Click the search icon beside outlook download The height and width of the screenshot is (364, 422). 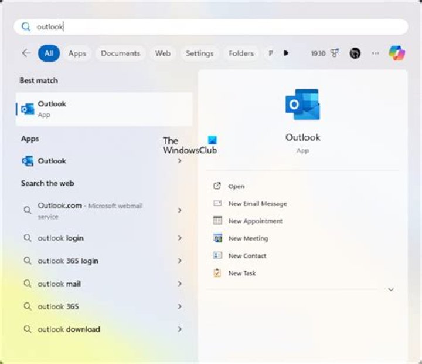(x=28, y=329)
